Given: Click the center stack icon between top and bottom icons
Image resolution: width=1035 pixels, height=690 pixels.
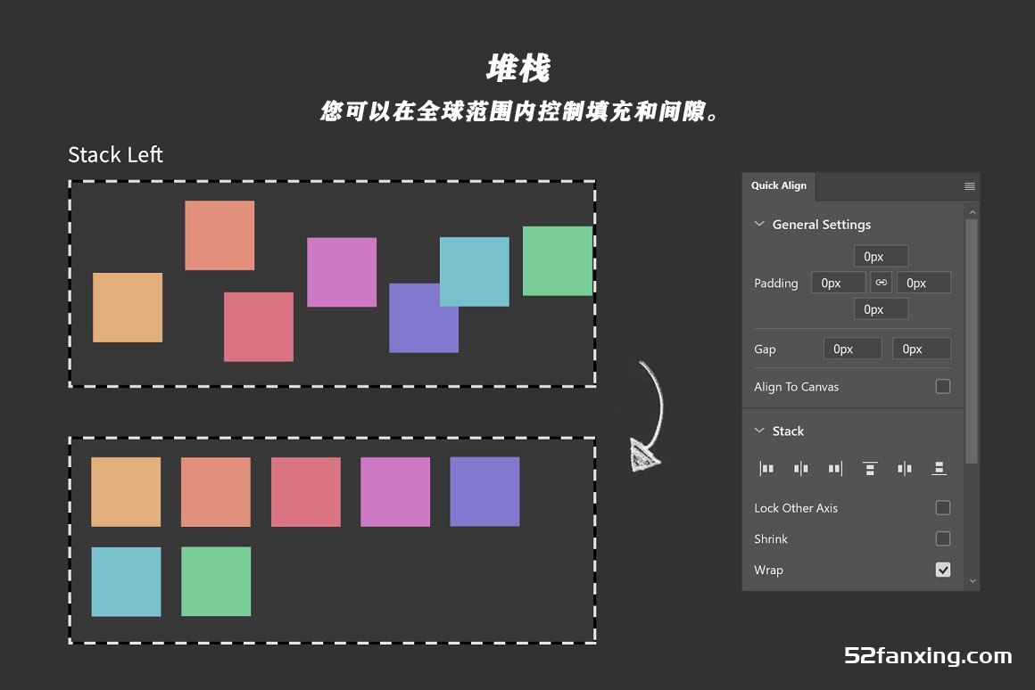Looking at the screenshot, I should point(905,468).
